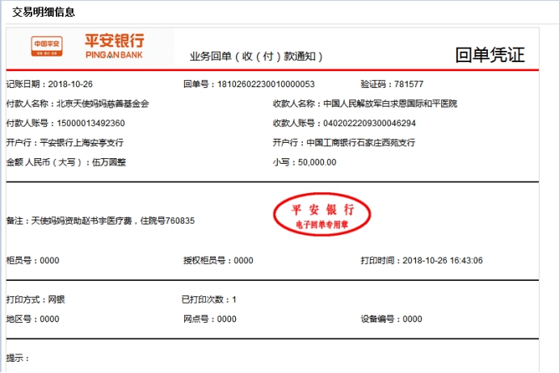This screenshot has width=559, height=373.
Task: Click the 平安银行 PING AN BANK logo
Action: (x=115, y=46)
